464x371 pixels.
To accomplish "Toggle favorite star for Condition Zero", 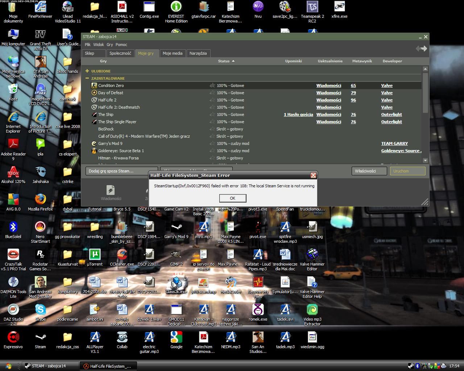I will pos(212,86).
